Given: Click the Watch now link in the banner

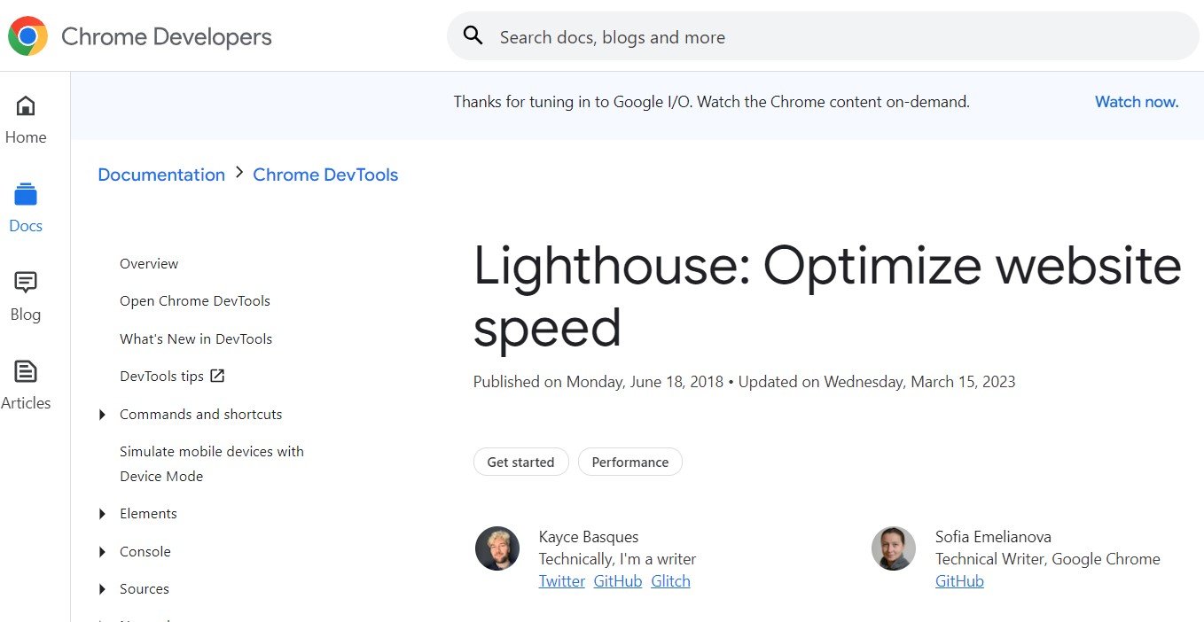Looking at the screenshot, I should [1136, 102].
